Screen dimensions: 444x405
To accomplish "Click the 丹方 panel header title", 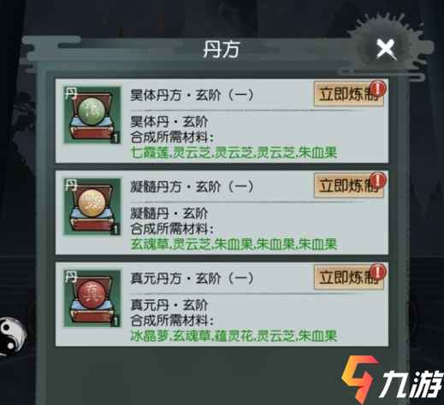I will click(x=222, y=50).
